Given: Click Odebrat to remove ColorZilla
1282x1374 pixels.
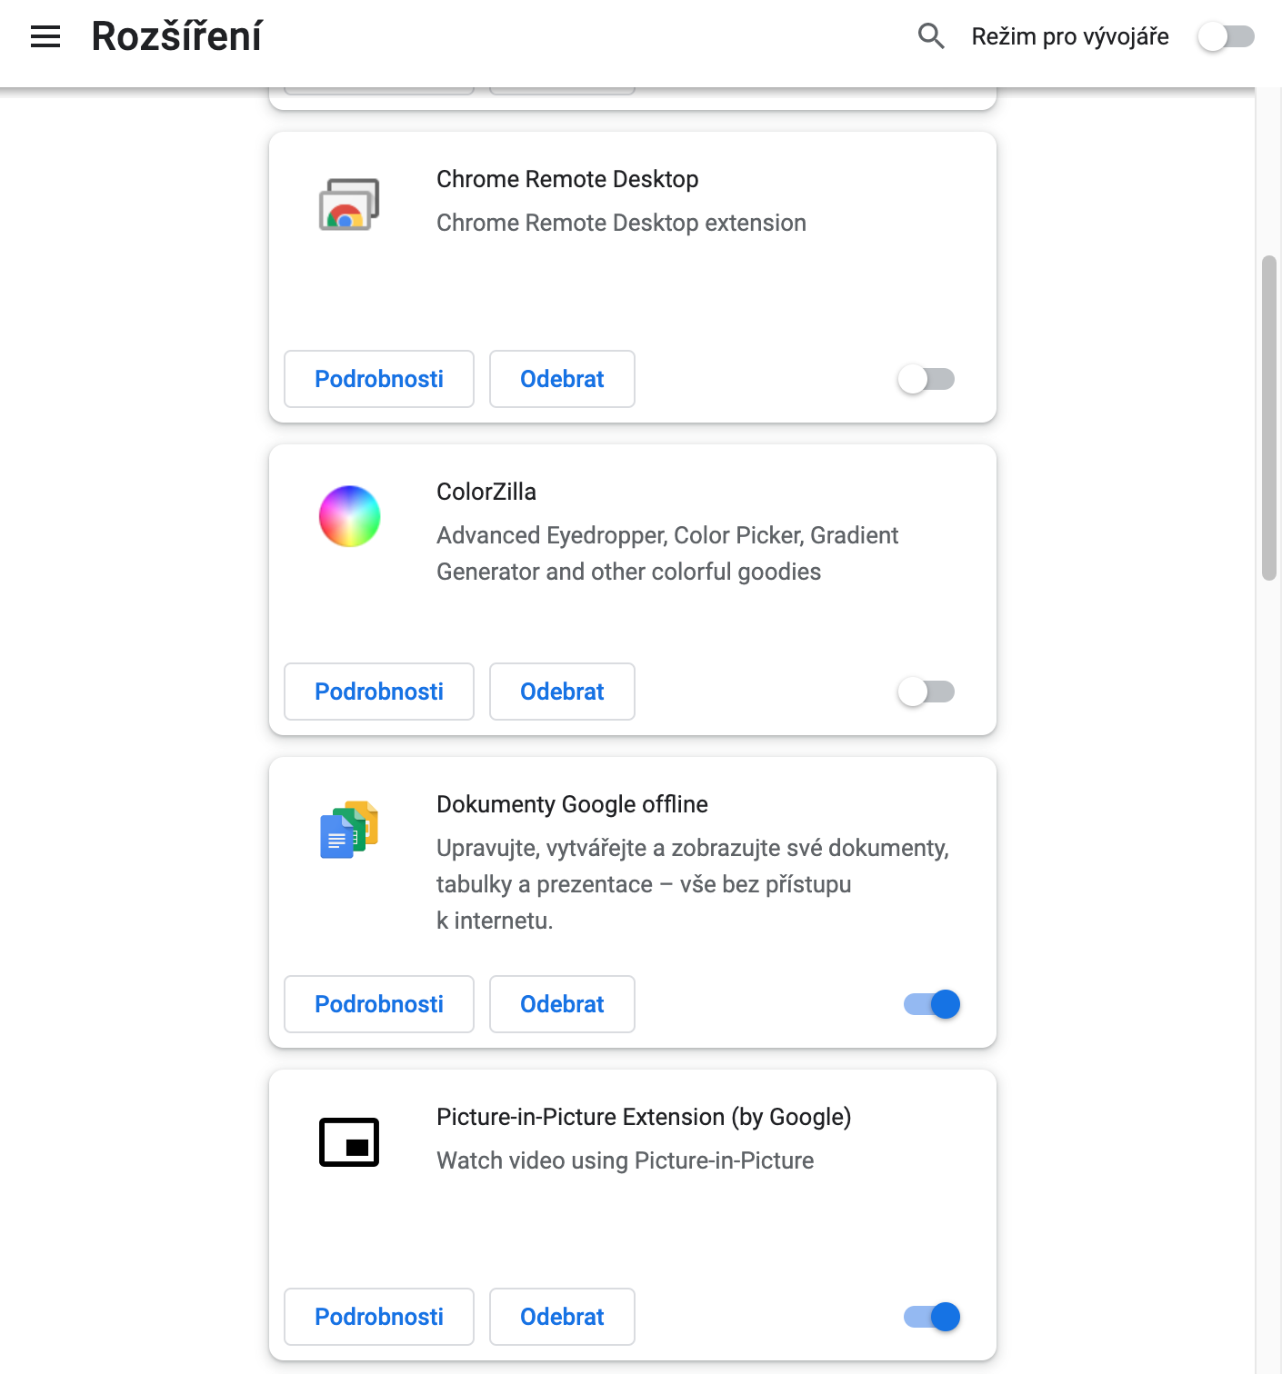Looking at the screenshot, I should click(x=562, y=692).
